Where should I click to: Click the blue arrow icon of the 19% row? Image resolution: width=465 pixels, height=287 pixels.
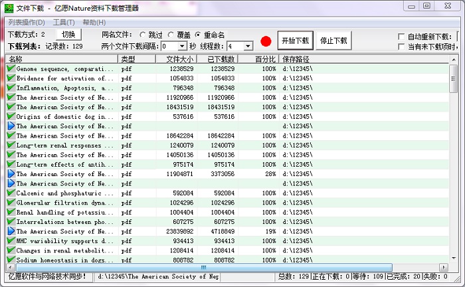click(11, 231)
